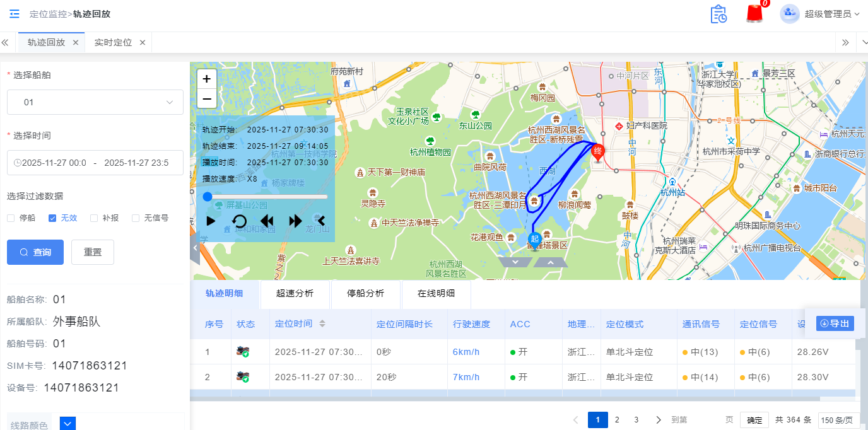Viewport: 868px width, 430px height.
Task: Play the track playback
Action: click(211, 221)
